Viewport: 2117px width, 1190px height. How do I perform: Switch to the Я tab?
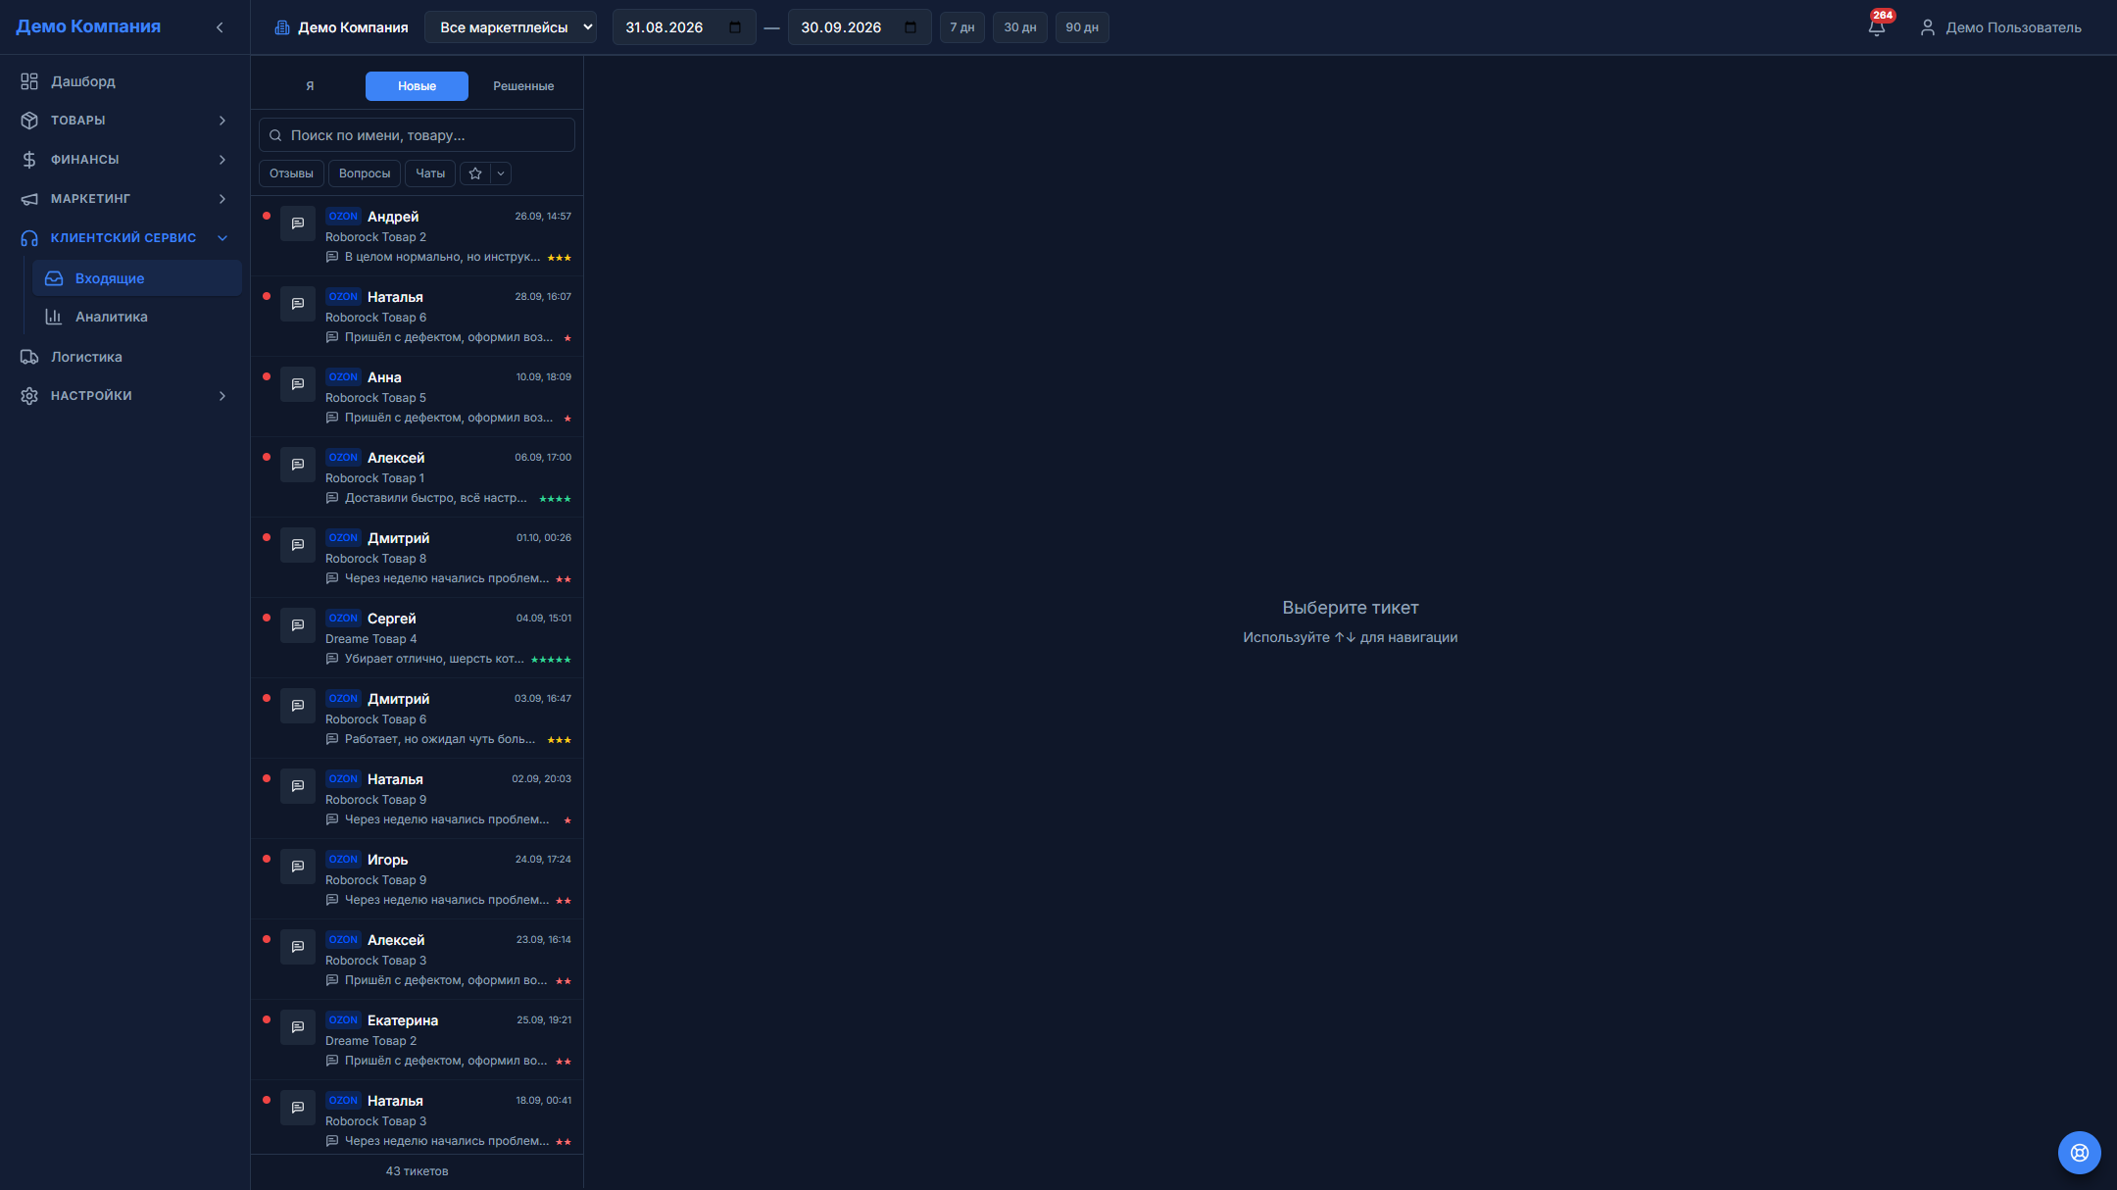310,86
